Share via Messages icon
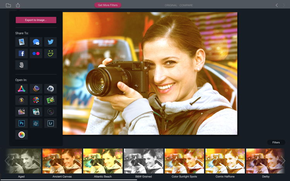This screenshot has height=181, width=290. 36,42
